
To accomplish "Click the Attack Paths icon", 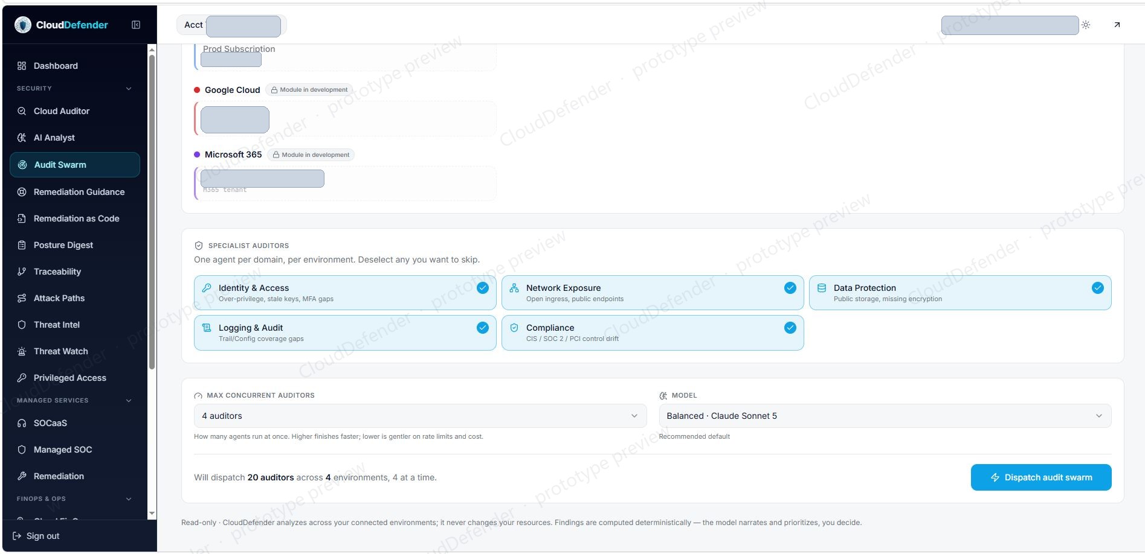I will [x=22, y=298].
